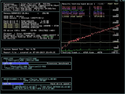Click the 5000 graph axis label
Viewport: 125px width, 94px height.
[116, 48]
